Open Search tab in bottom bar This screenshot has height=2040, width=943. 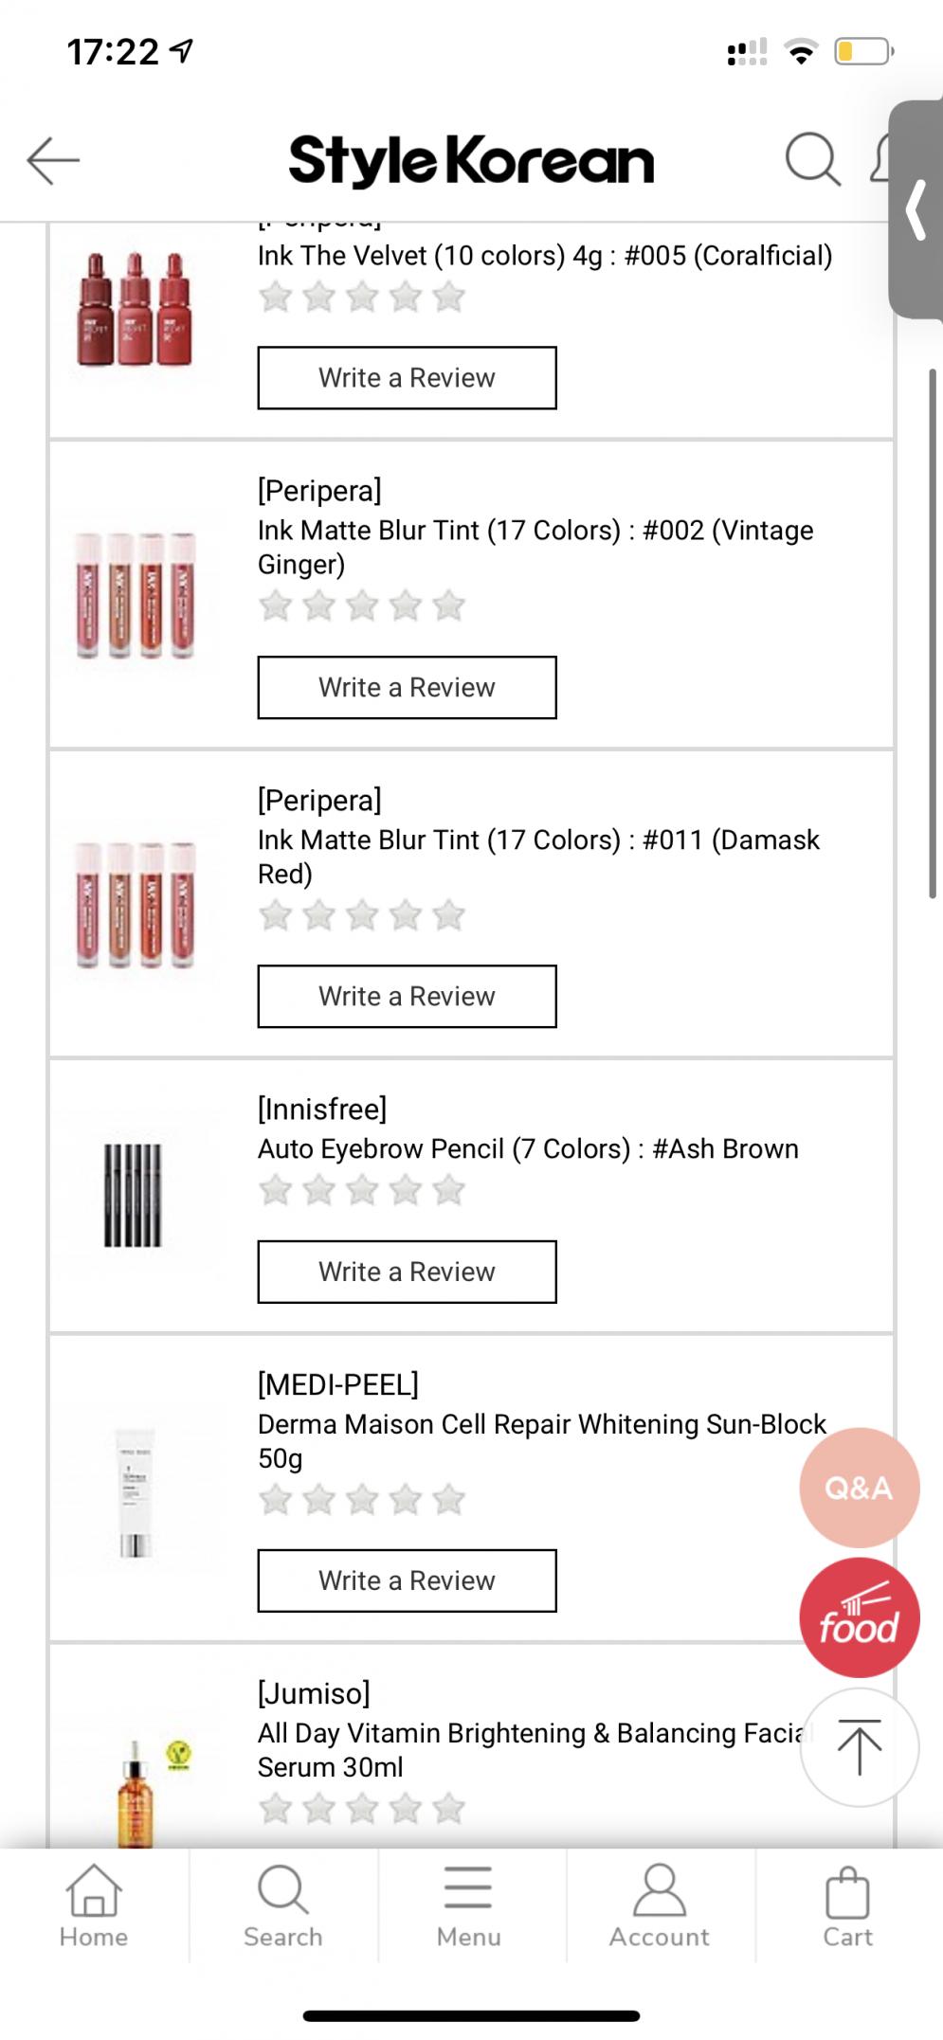[282, 1905]
